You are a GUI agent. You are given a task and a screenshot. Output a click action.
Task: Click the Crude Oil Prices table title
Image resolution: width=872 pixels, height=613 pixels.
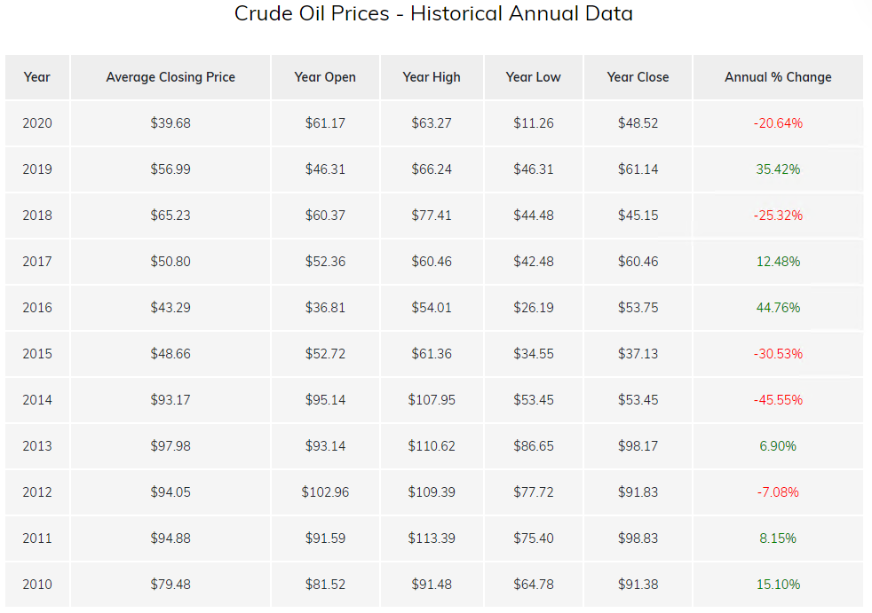433,14
